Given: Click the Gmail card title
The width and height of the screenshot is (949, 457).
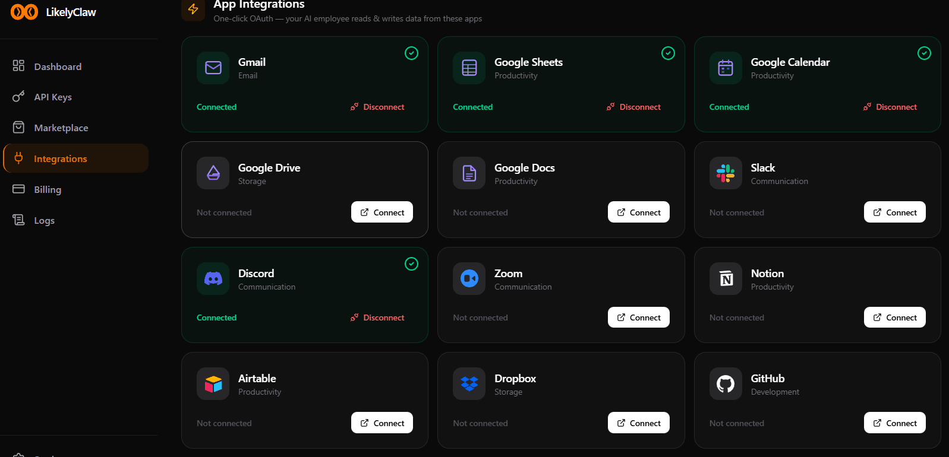Looking at the screenshot, I should [x=252, y=62].
